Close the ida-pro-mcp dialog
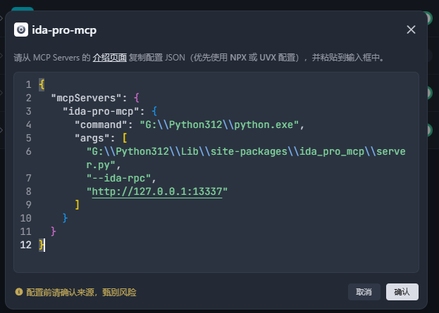Image resolution: width=439 pixels, height=313 pixels. [x=411, y=30]
